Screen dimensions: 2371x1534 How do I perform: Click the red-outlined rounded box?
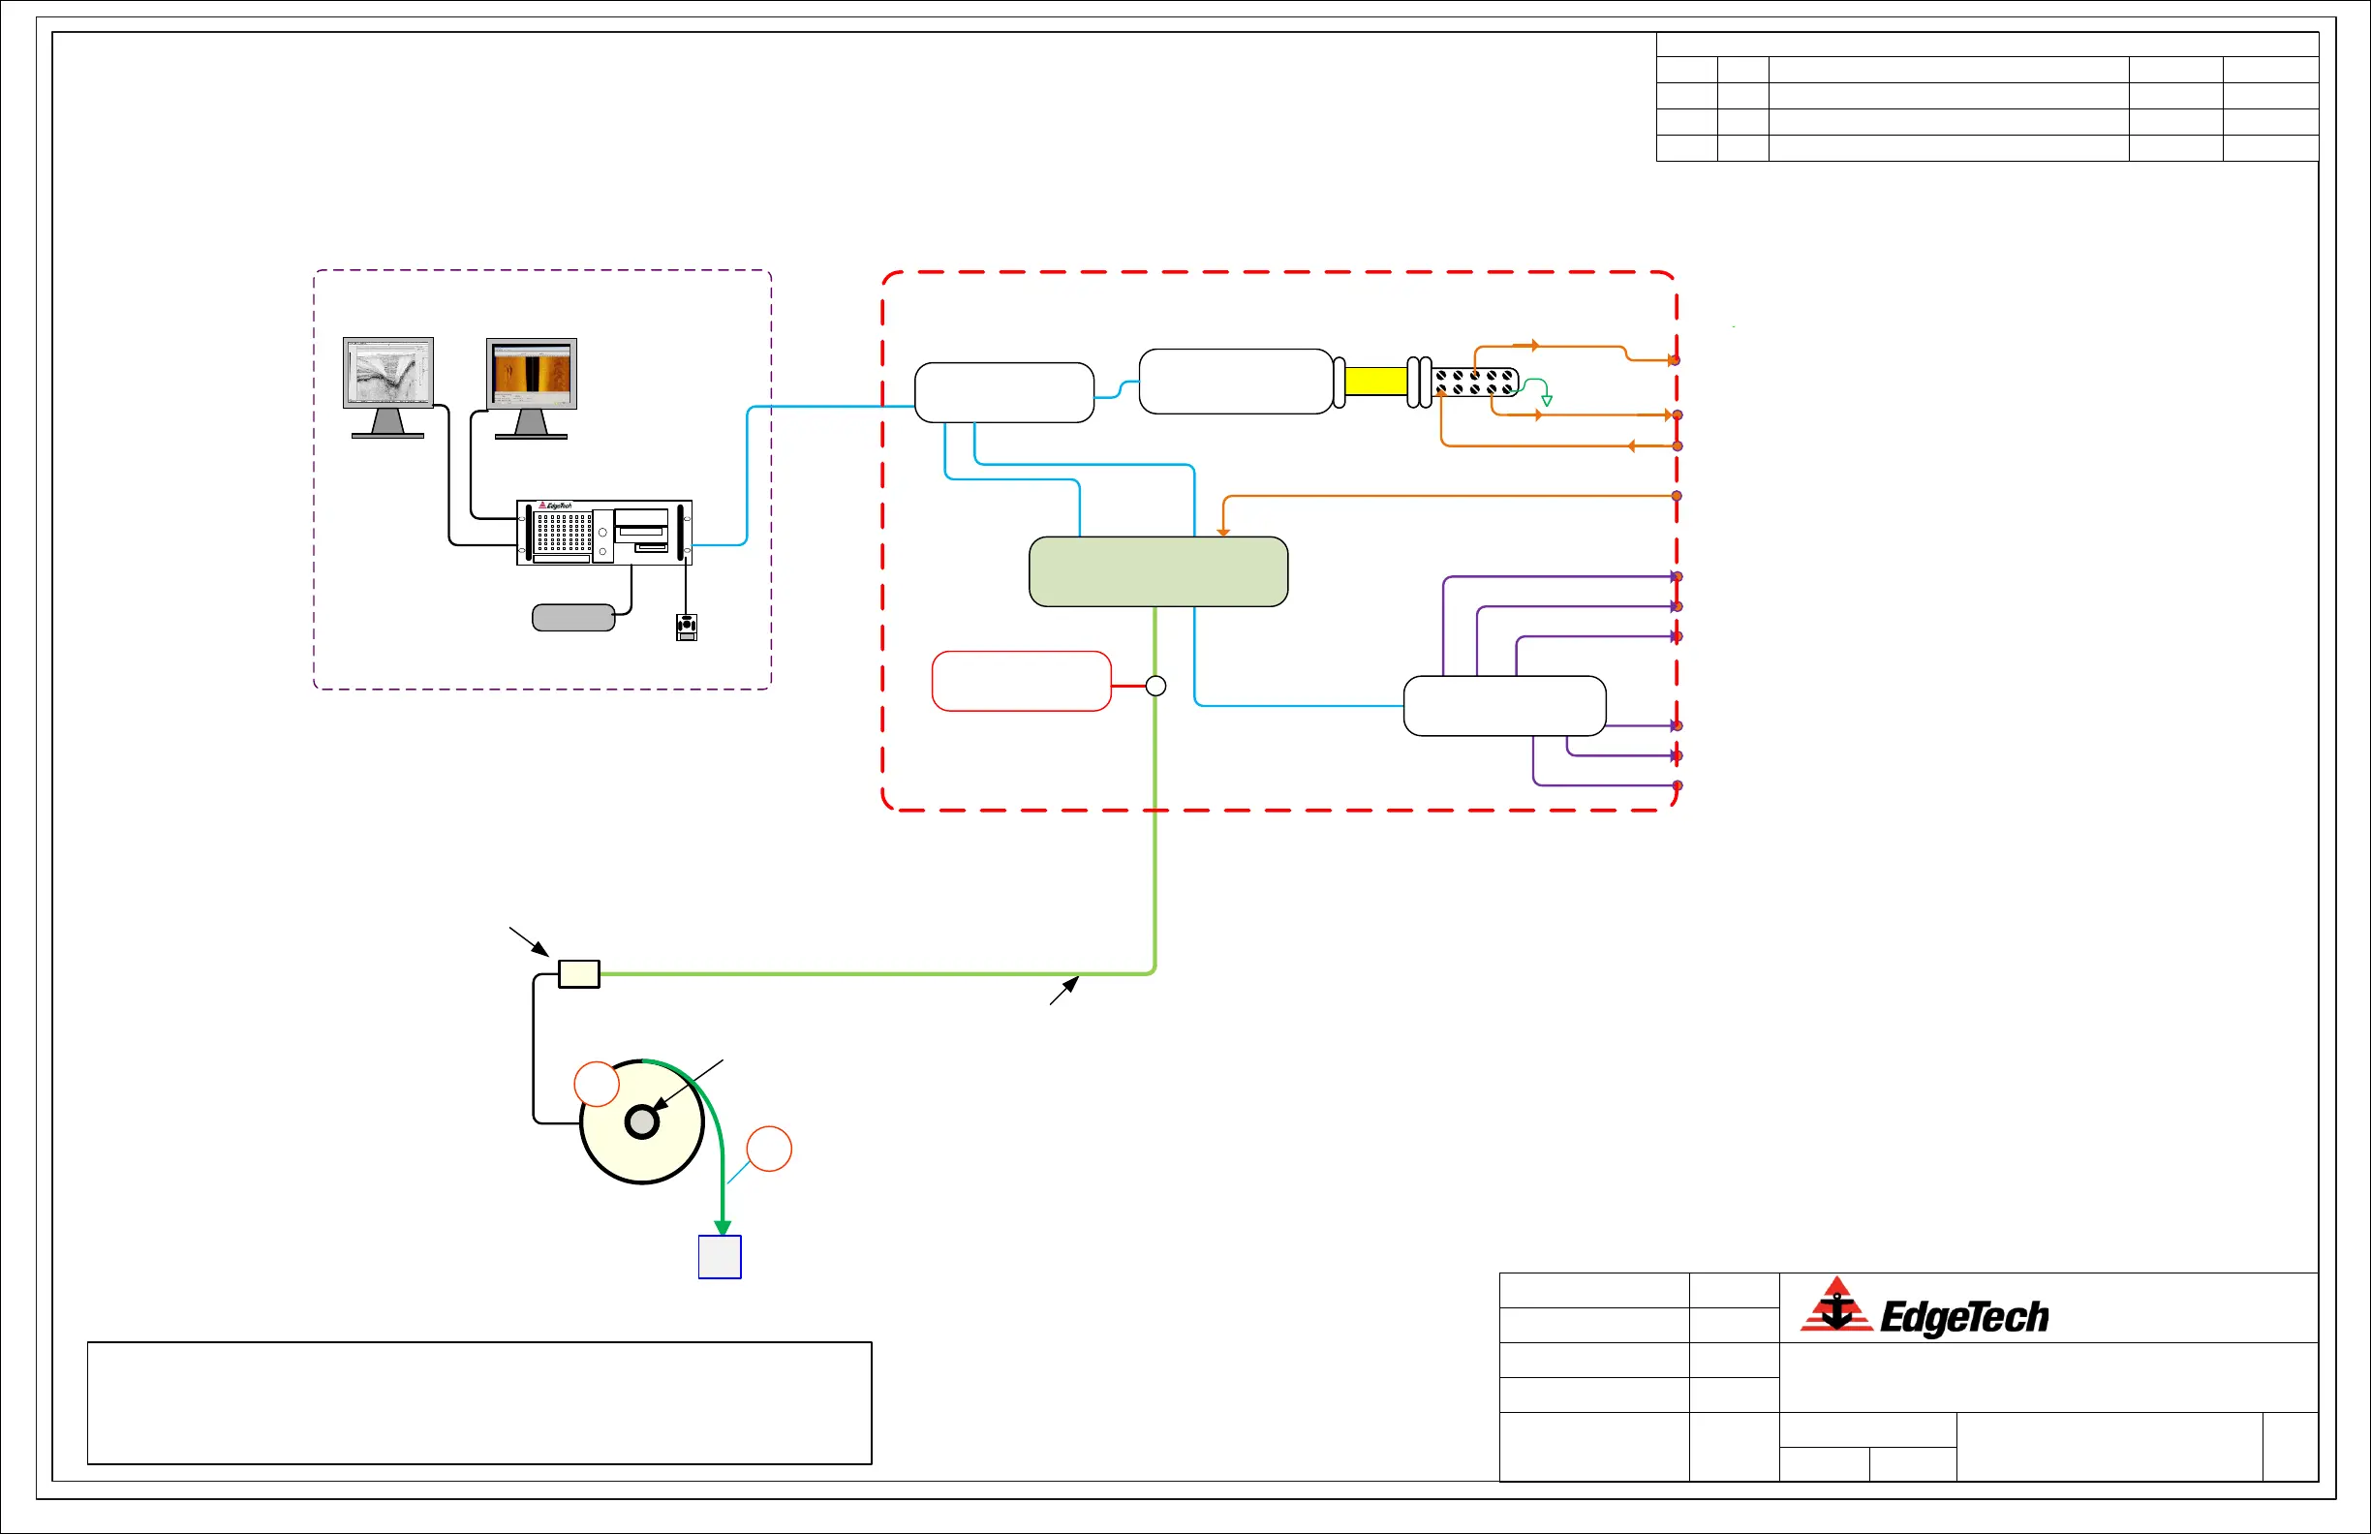pos(1021,682)
